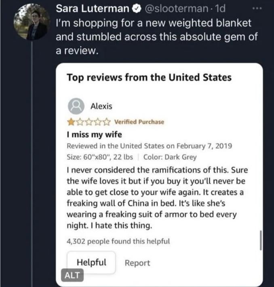This screenshot has height=287, width=274.
Task: Open the ALT image description badge
Action: 73,275
